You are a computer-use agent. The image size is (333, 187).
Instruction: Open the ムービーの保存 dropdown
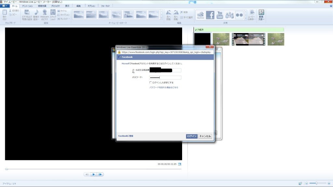252,15
